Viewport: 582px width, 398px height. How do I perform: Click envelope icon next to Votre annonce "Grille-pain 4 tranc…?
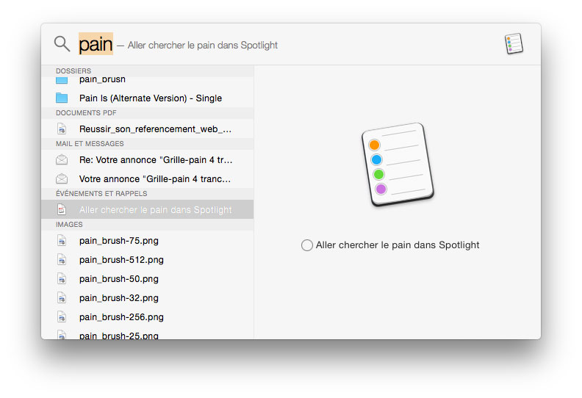[x=62, y=178]
